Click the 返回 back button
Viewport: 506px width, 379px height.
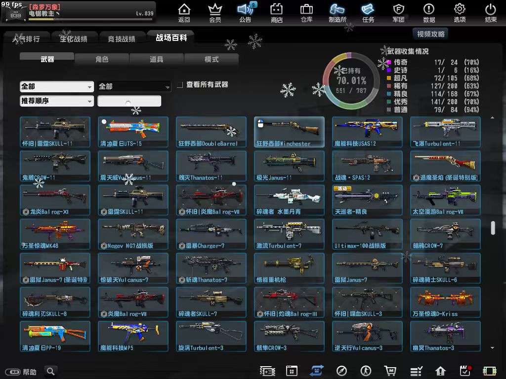184,12
